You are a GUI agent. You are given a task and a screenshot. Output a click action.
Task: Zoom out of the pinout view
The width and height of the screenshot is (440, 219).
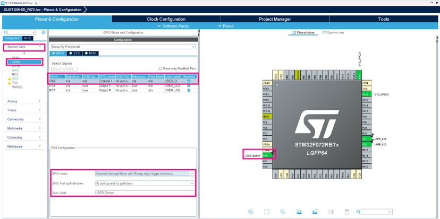click(283, 212)
